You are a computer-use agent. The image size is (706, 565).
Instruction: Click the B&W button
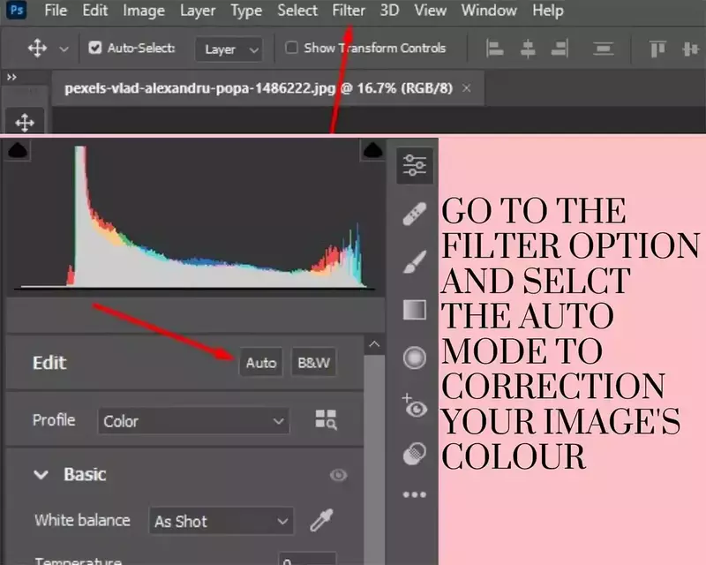[314, 362]
